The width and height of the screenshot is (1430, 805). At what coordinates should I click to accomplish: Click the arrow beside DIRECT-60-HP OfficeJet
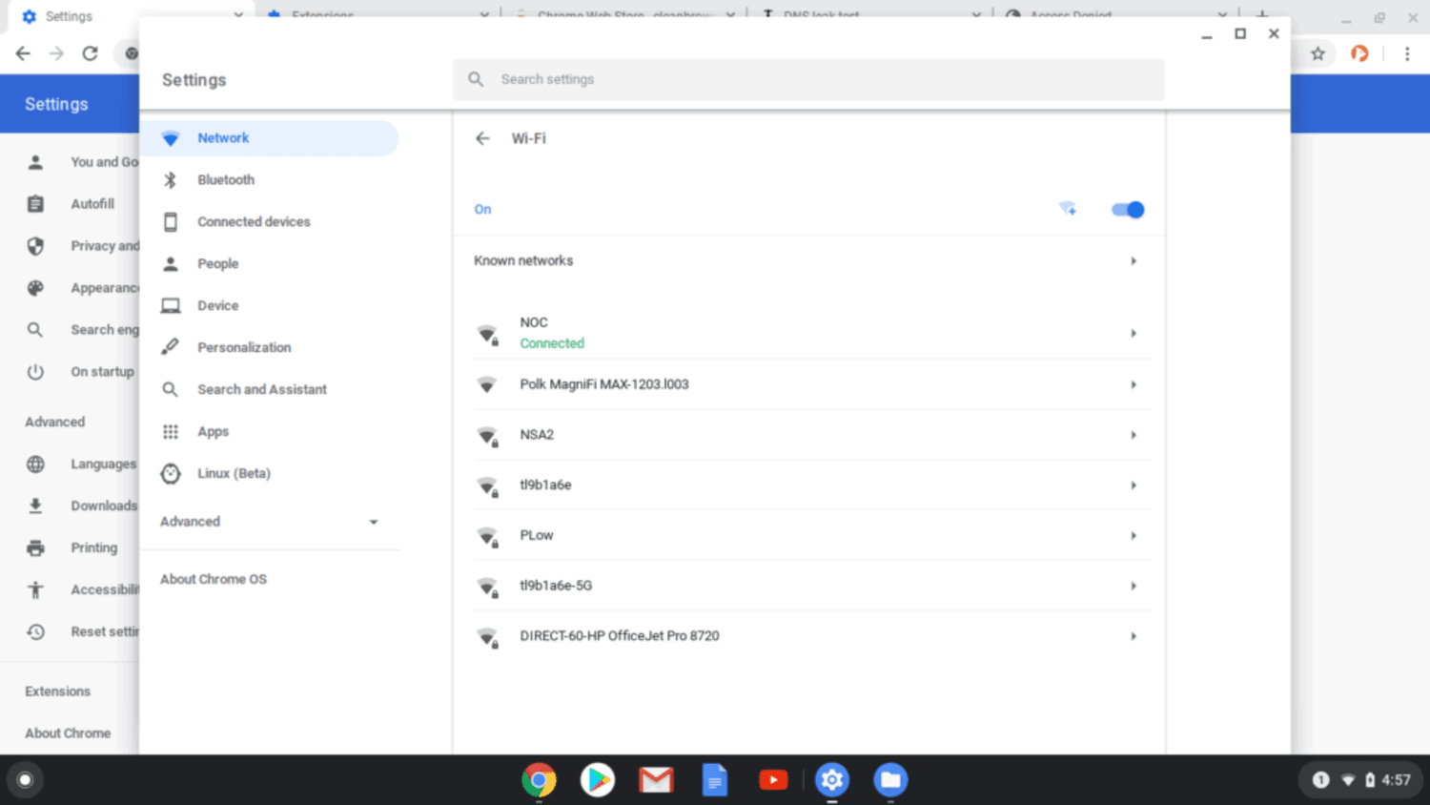1134,636
